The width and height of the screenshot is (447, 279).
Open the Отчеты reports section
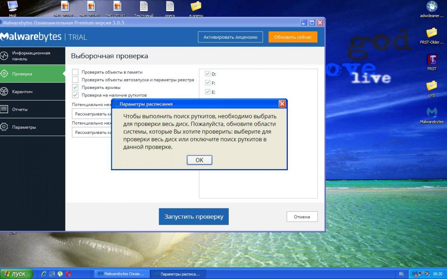click(32, 109)
